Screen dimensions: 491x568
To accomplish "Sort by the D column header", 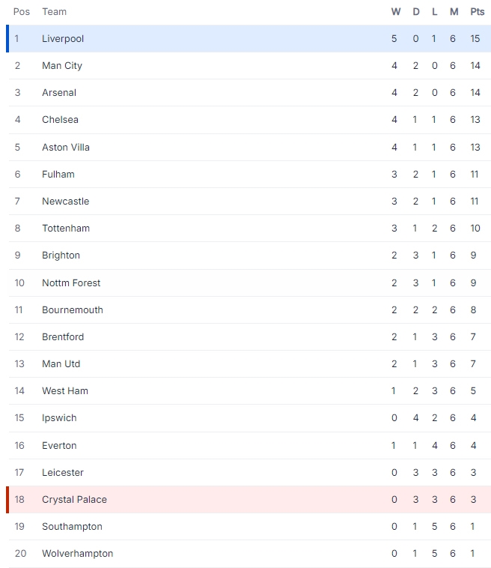I will click(416, 11).
